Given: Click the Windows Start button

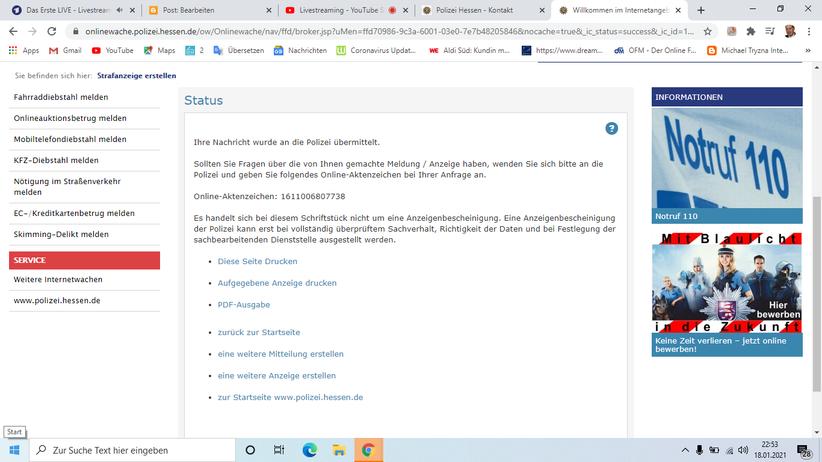Looking at the screenshot, I should click(14, 450).
